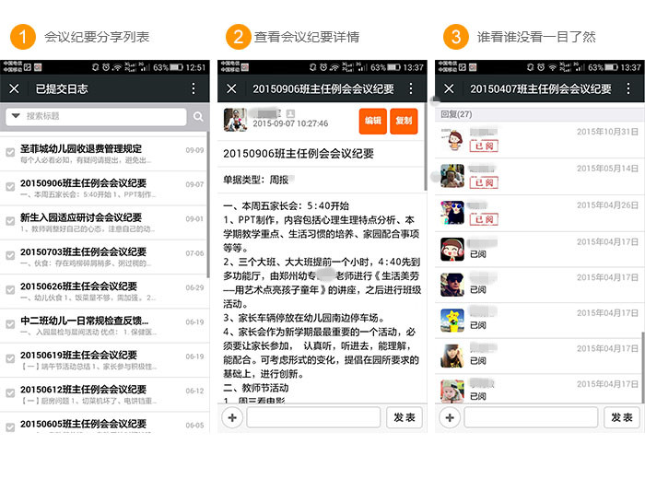Image resolution: width=645 pixels, height=479 pixels.
Task: Close the 20150407班主任例会会议纪要 screen with X
Action: (449, 88)
